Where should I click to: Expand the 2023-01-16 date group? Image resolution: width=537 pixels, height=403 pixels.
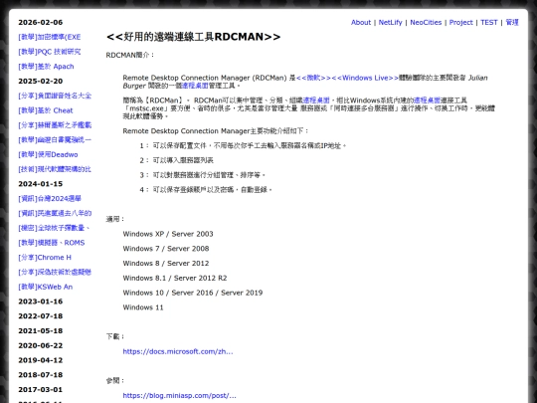coord(41,302)
